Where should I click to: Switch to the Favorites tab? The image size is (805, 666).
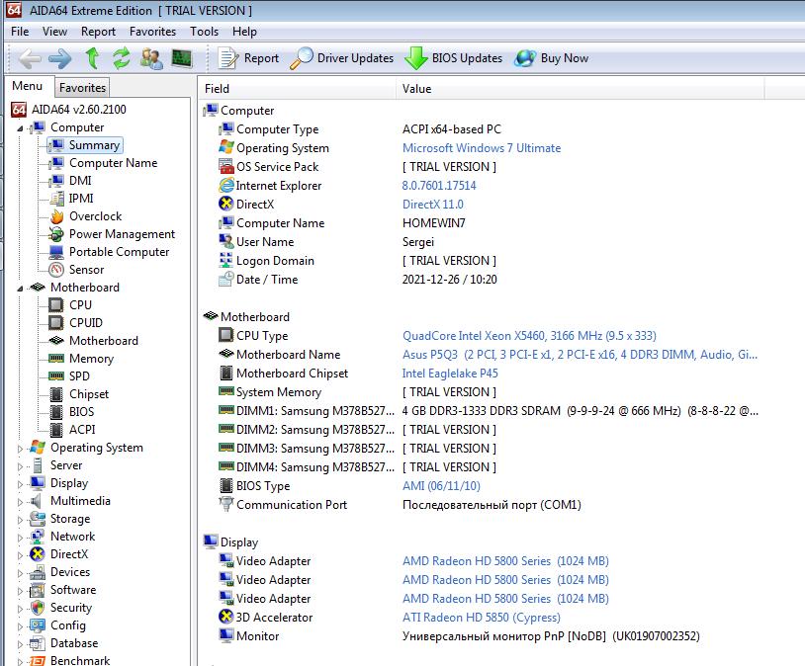[82, 88]
